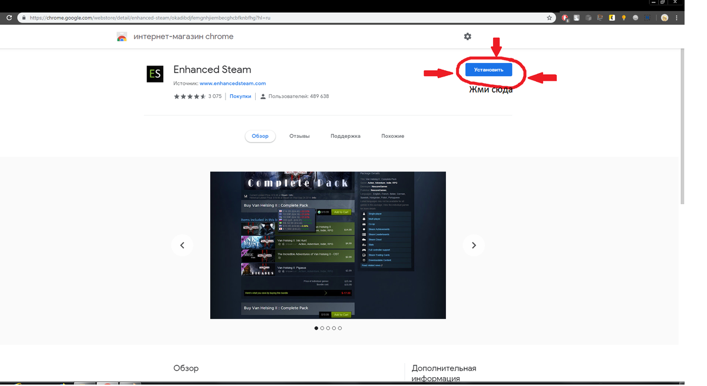This screenshot has width=707, height=386.
Task: Select the second carousel dot
Action: 322,328
